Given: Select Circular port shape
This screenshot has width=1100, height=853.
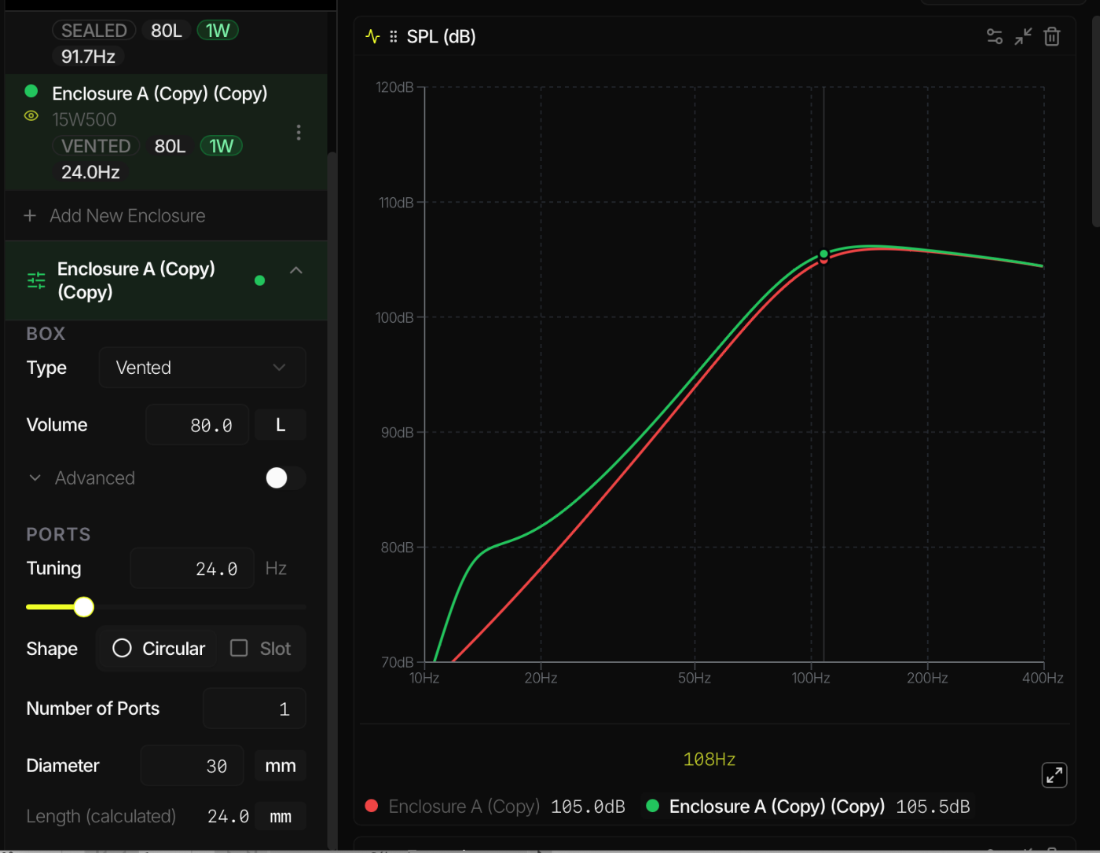Looking at the screenshot, I should pyautogui.click(x=159, y=649).
